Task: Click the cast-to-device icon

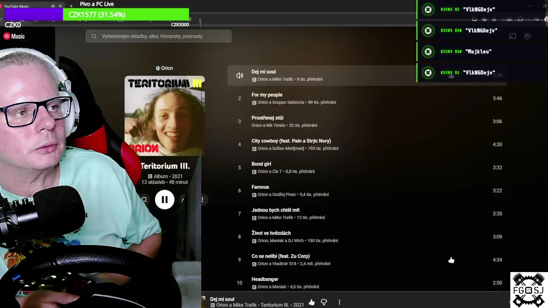Action: (512, 36)
